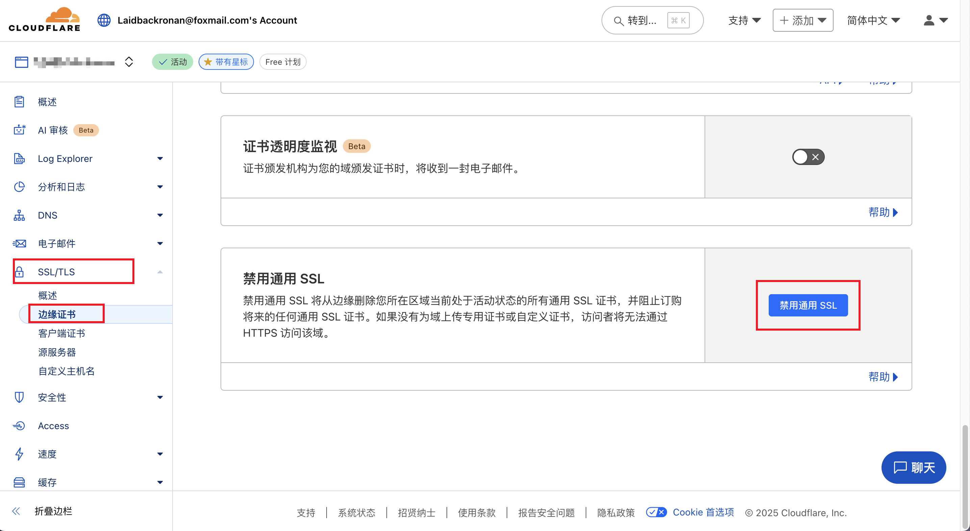The width and height of the screenshot is (970, 531).
Task: Click the 概述 document icon in sidebar
Action: 19,102
